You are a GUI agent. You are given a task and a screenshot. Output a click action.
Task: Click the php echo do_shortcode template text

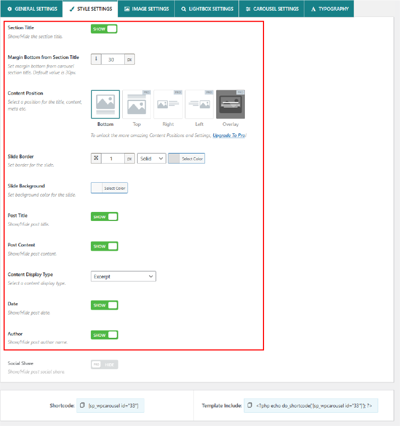point(314,406)
